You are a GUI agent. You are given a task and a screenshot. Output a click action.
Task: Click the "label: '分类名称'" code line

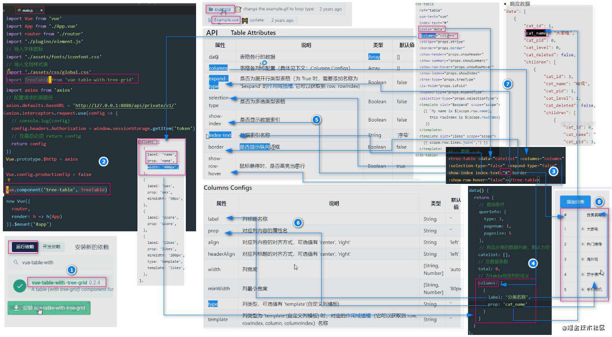coord(509,297)
